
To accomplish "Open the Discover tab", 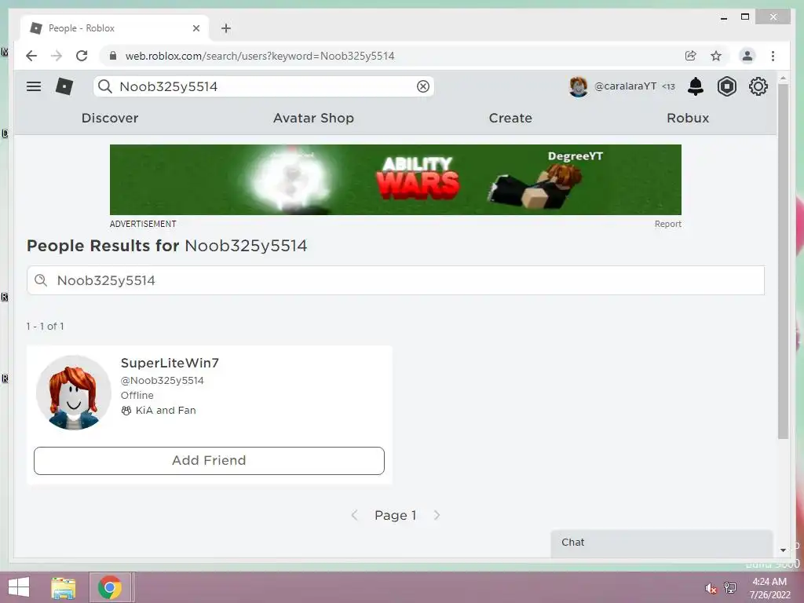I will click(x=110, y=118).
